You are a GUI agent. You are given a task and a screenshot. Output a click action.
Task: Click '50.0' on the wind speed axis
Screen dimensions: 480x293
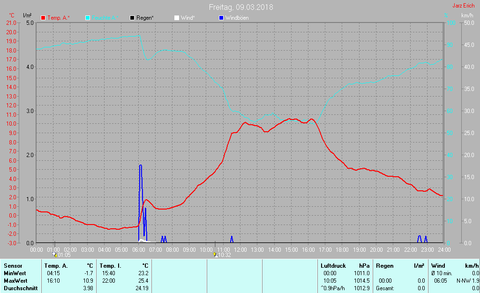click(469, 23)
